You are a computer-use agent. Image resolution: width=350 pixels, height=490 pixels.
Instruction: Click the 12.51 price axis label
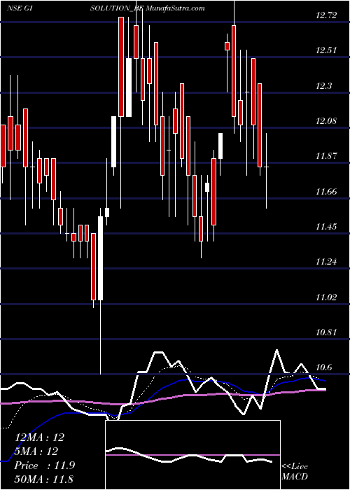coord(326,50)
